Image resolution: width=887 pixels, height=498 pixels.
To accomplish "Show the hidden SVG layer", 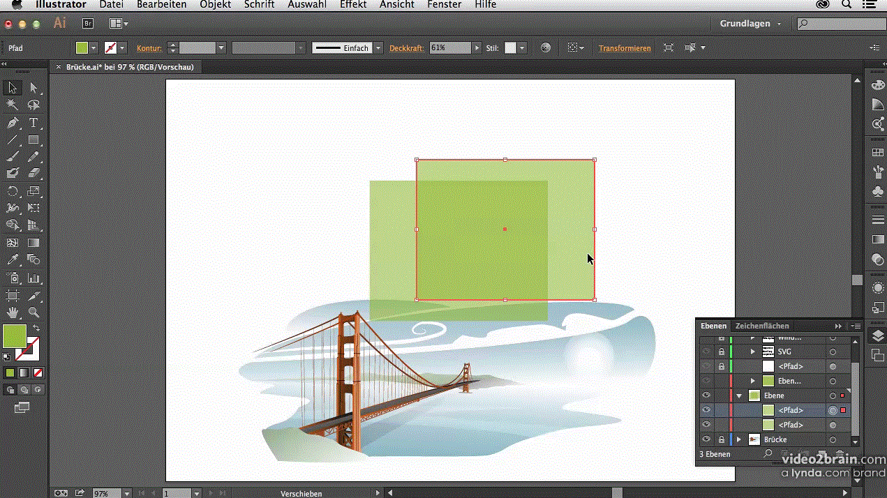I will point(706,352).
